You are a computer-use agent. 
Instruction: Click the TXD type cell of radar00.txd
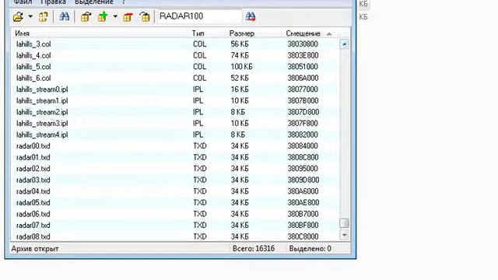point(200,146)
